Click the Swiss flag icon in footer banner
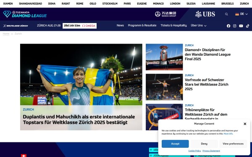The width and height of the screenshot is (252, 157). click(24, 156)
